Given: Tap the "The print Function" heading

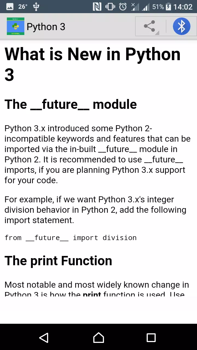Looking at the screenshot, I should 58,261.
